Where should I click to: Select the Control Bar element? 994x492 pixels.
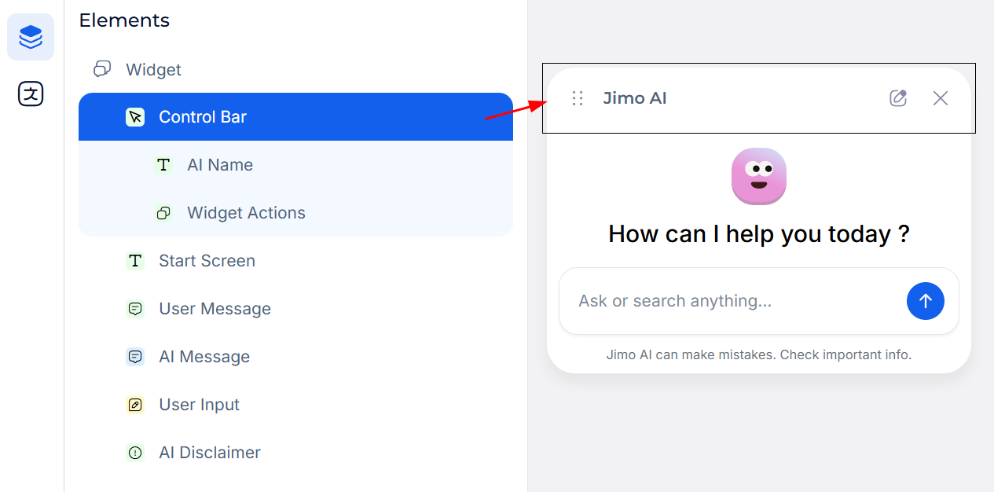(x=203, y=117)
